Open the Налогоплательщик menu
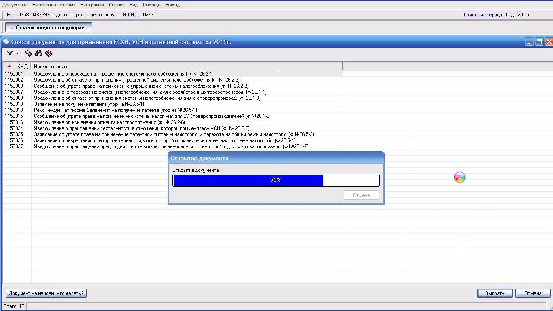 [54, 5]
